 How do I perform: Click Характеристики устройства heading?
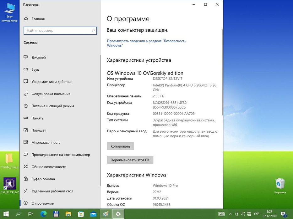(139, 60)
